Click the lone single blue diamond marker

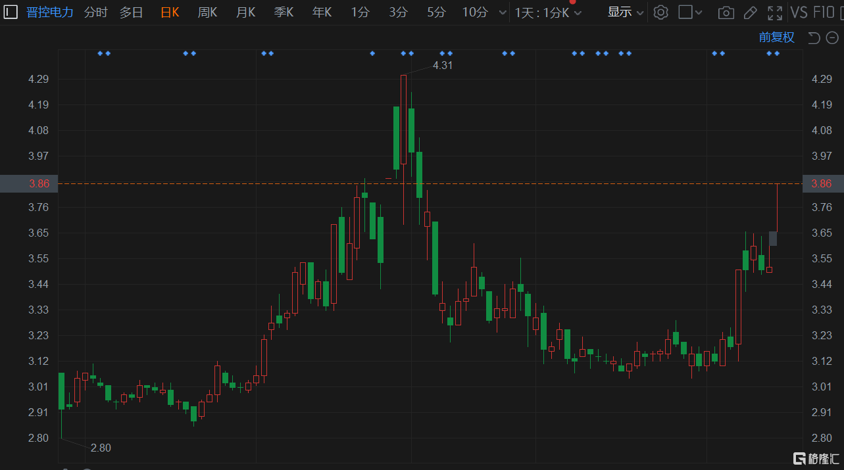click(x=372, y=53)
